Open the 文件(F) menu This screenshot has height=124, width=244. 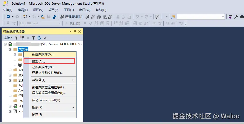[8, 10]
